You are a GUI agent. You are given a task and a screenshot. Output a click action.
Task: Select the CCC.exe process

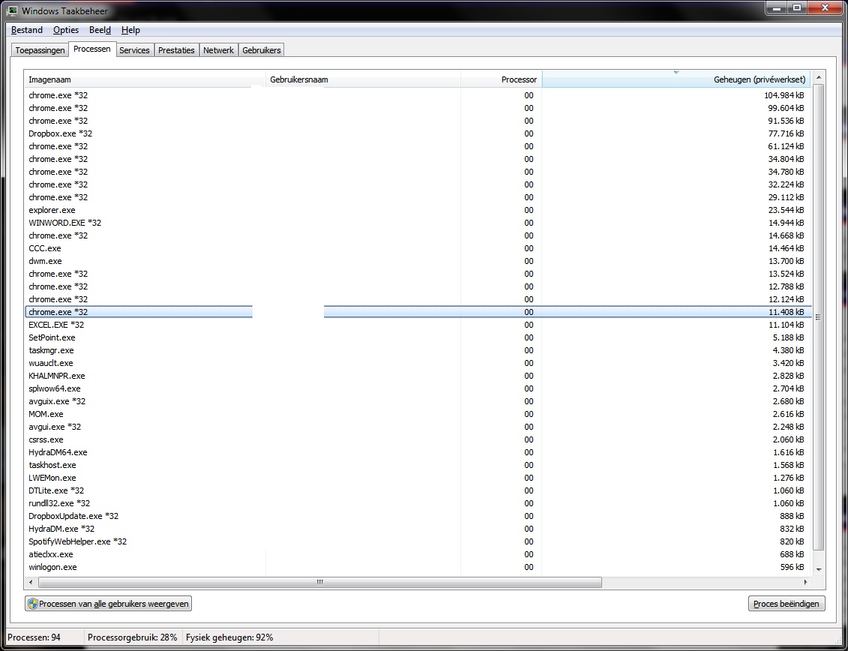(418, 248)
